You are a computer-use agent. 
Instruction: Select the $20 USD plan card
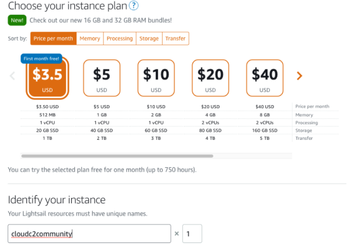coord(210,78)
